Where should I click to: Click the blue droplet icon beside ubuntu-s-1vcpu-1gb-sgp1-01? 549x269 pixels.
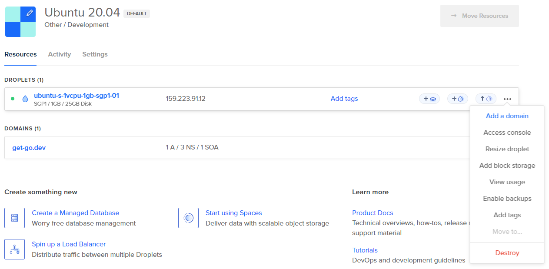(25, 99)
